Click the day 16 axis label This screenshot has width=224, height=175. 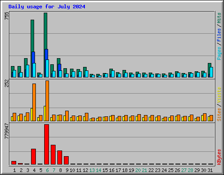tap(112, 170)
